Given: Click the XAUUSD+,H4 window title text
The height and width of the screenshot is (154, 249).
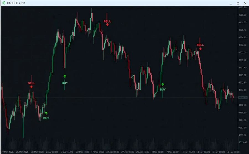Looking at the screenshot, I should click(16, 3).
